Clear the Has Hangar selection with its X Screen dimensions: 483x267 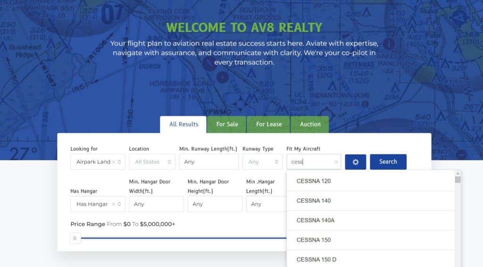(113, 204)
